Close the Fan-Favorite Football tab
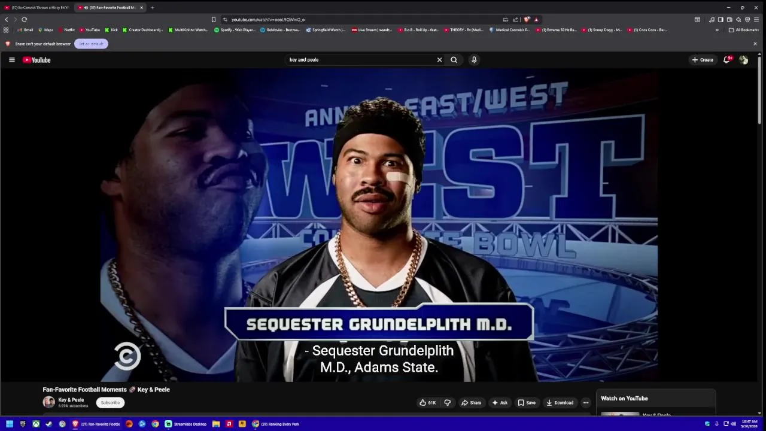Viewport: 766px width, 431px height. (x=141, y=8)
